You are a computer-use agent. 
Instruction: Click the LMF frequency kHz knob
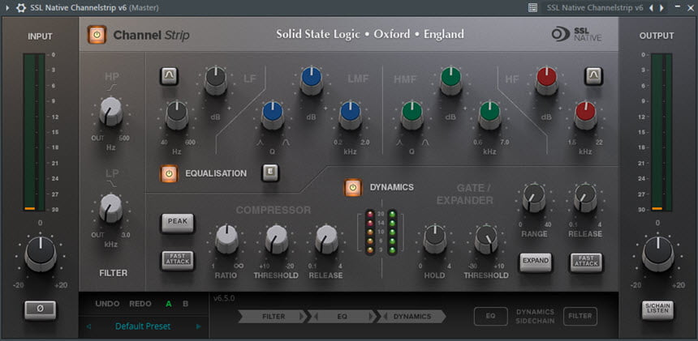click(351, 114)
